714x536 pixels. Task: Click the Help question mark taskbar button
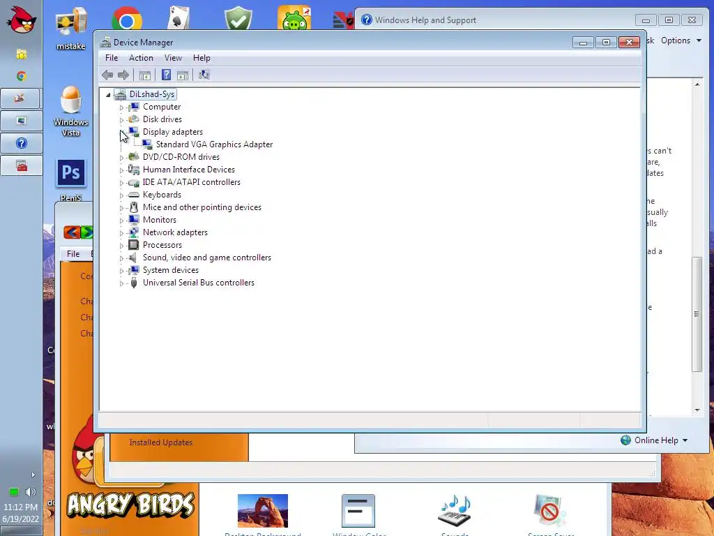click(x=22, y=143)
